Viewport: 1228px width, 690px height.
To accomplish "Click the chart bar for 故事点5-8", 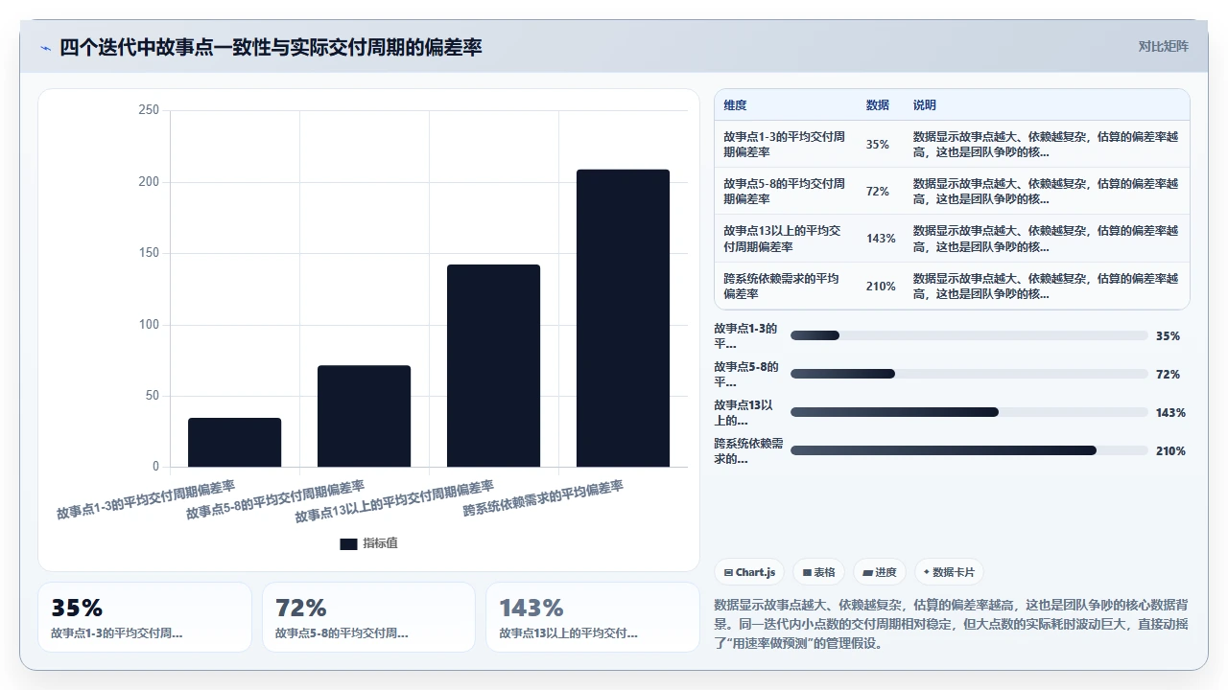I will (x=364, y=416).
